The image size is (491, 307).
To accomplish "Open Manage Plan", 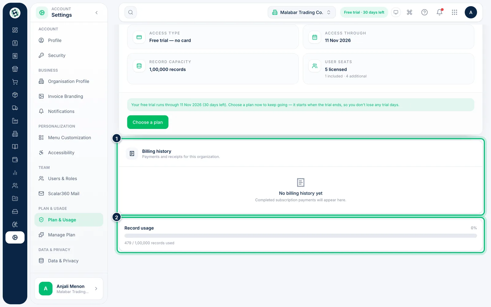I will [69, 235].
